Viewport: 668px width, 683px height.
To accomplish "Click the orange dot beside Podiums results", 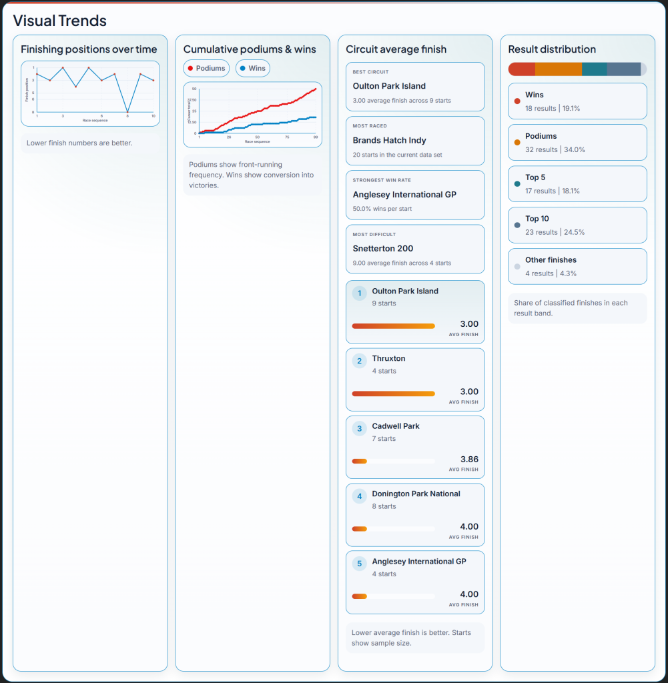I will click(517, 143).
